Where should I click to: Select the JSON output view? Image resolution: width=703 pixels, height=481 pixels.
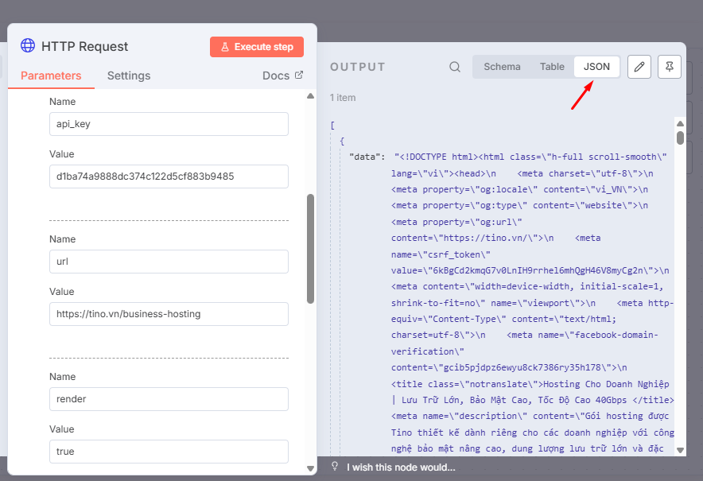point(596,67)
